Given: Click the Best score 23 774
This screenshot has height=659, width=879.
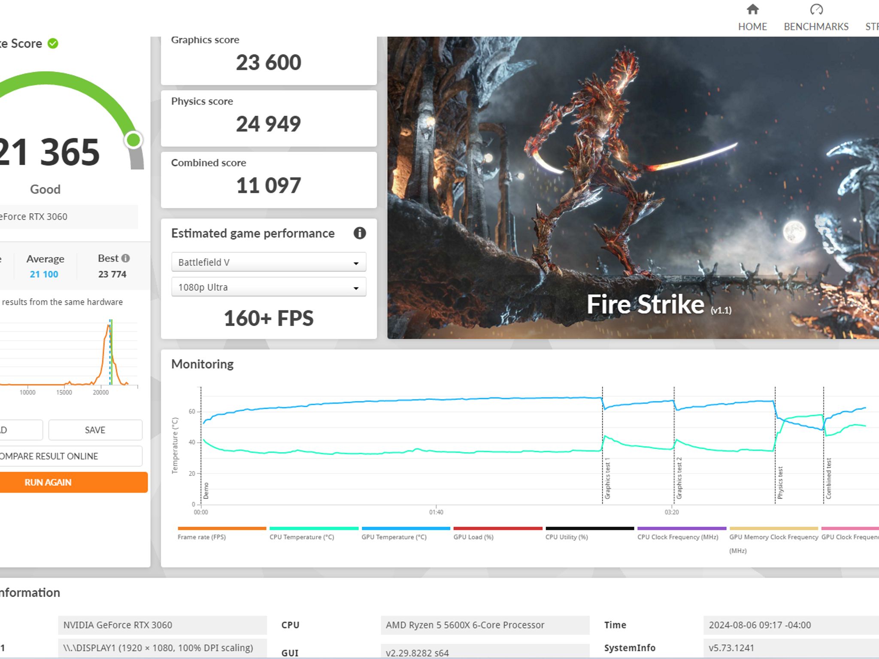Looking at the screenshot, I should click(x=112, y=274).
